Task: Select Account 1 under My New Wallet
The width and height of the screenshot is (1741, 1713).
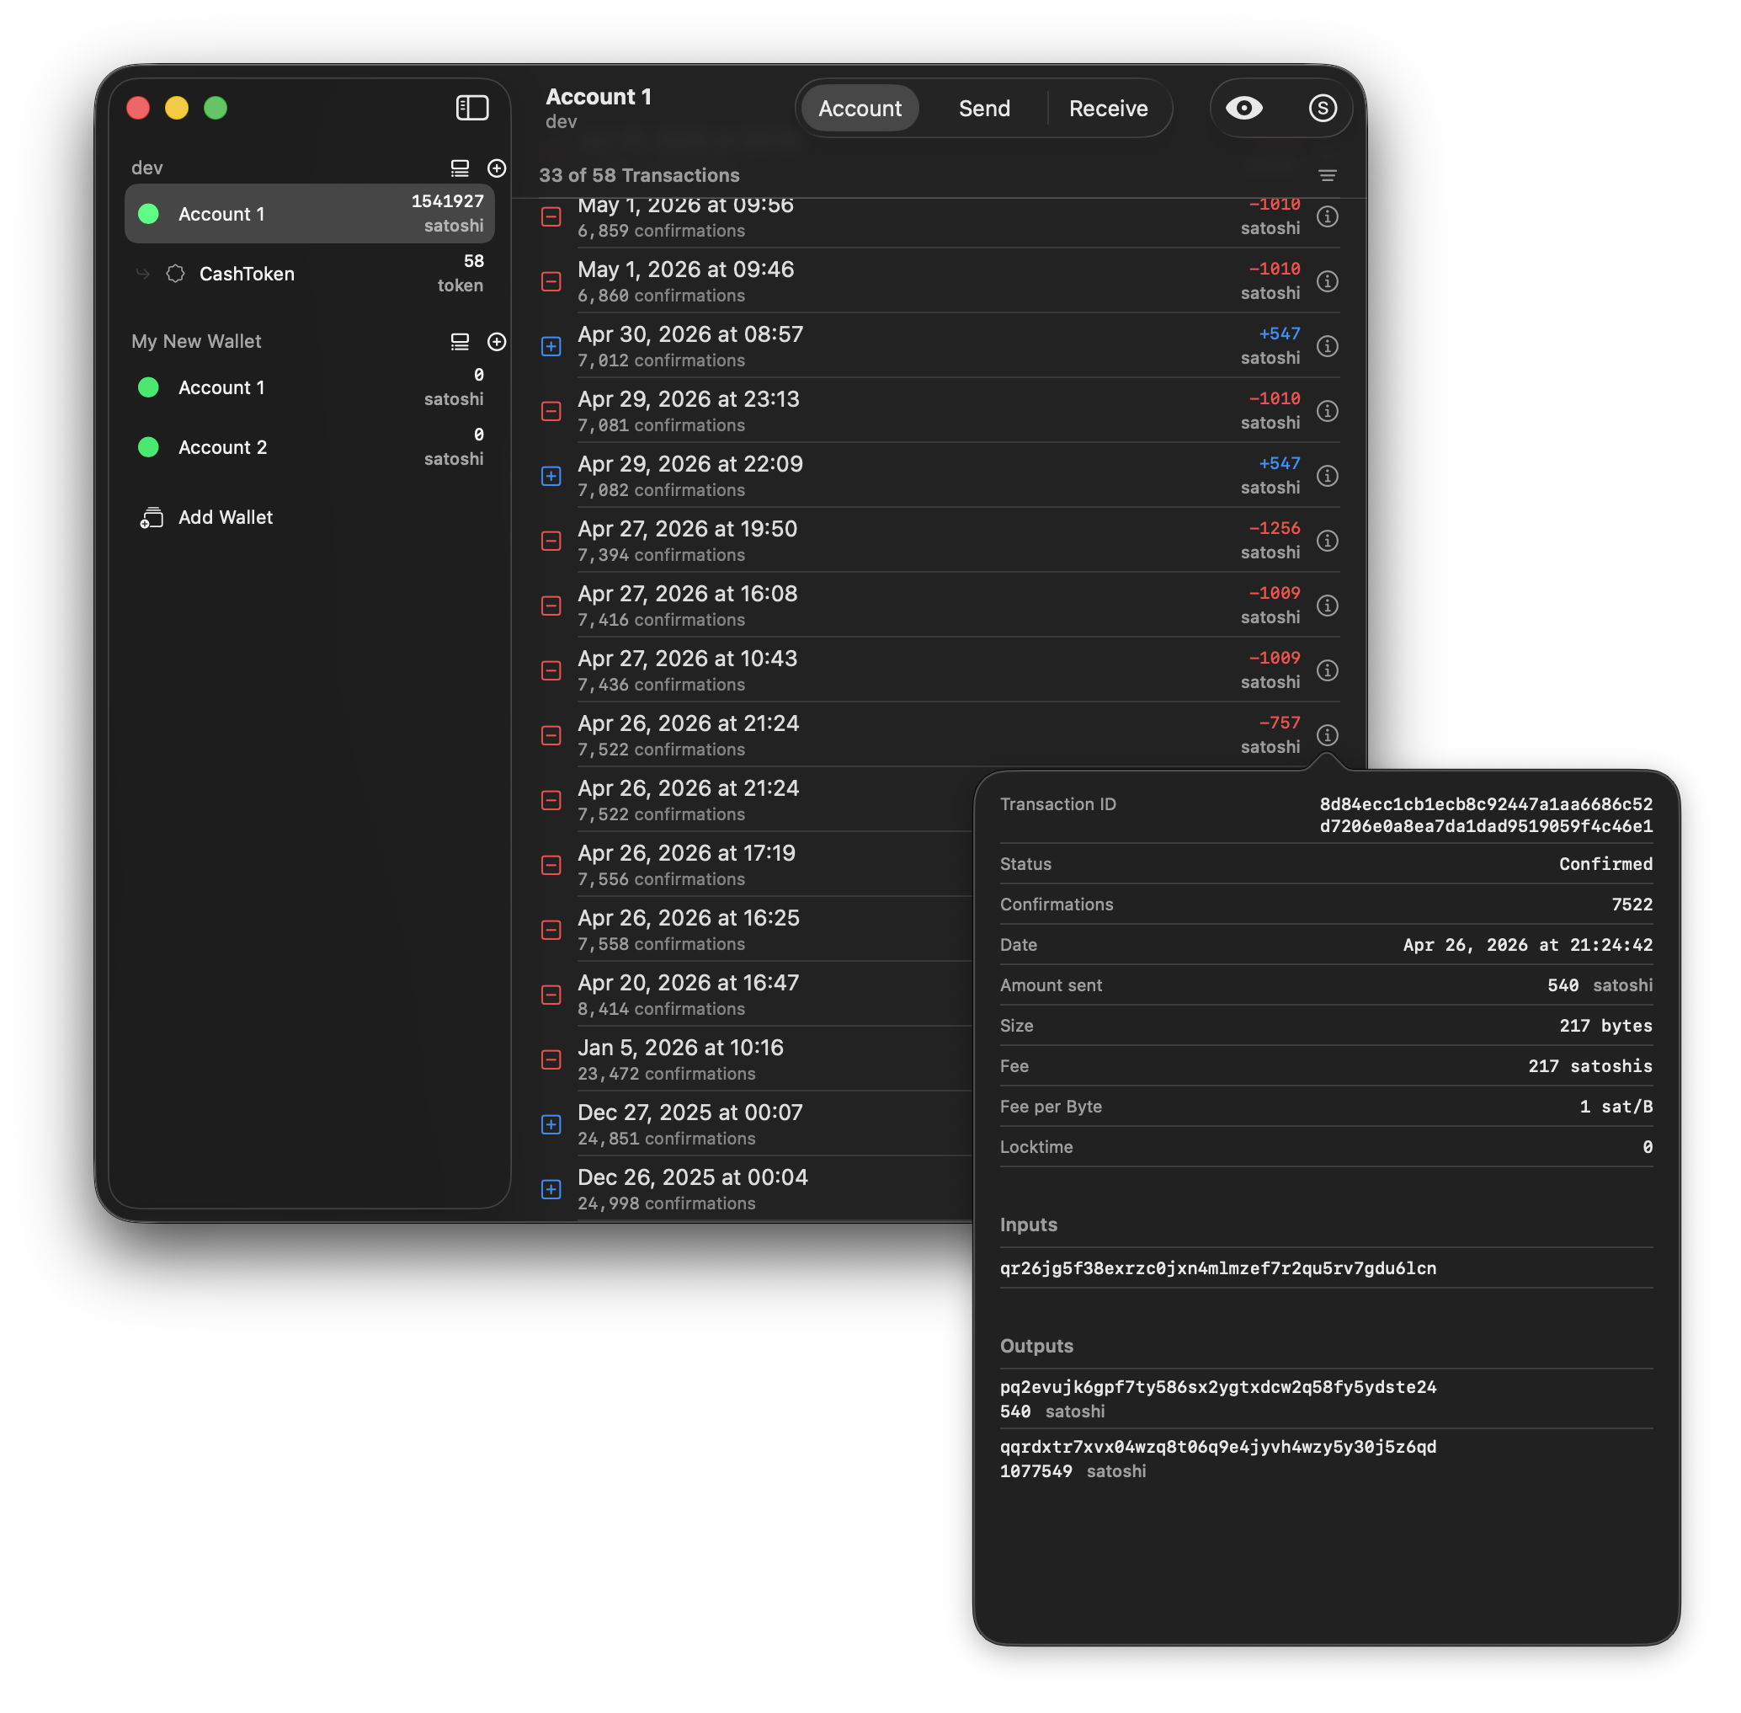Action: pyautogui.click(x=309, y=387)
